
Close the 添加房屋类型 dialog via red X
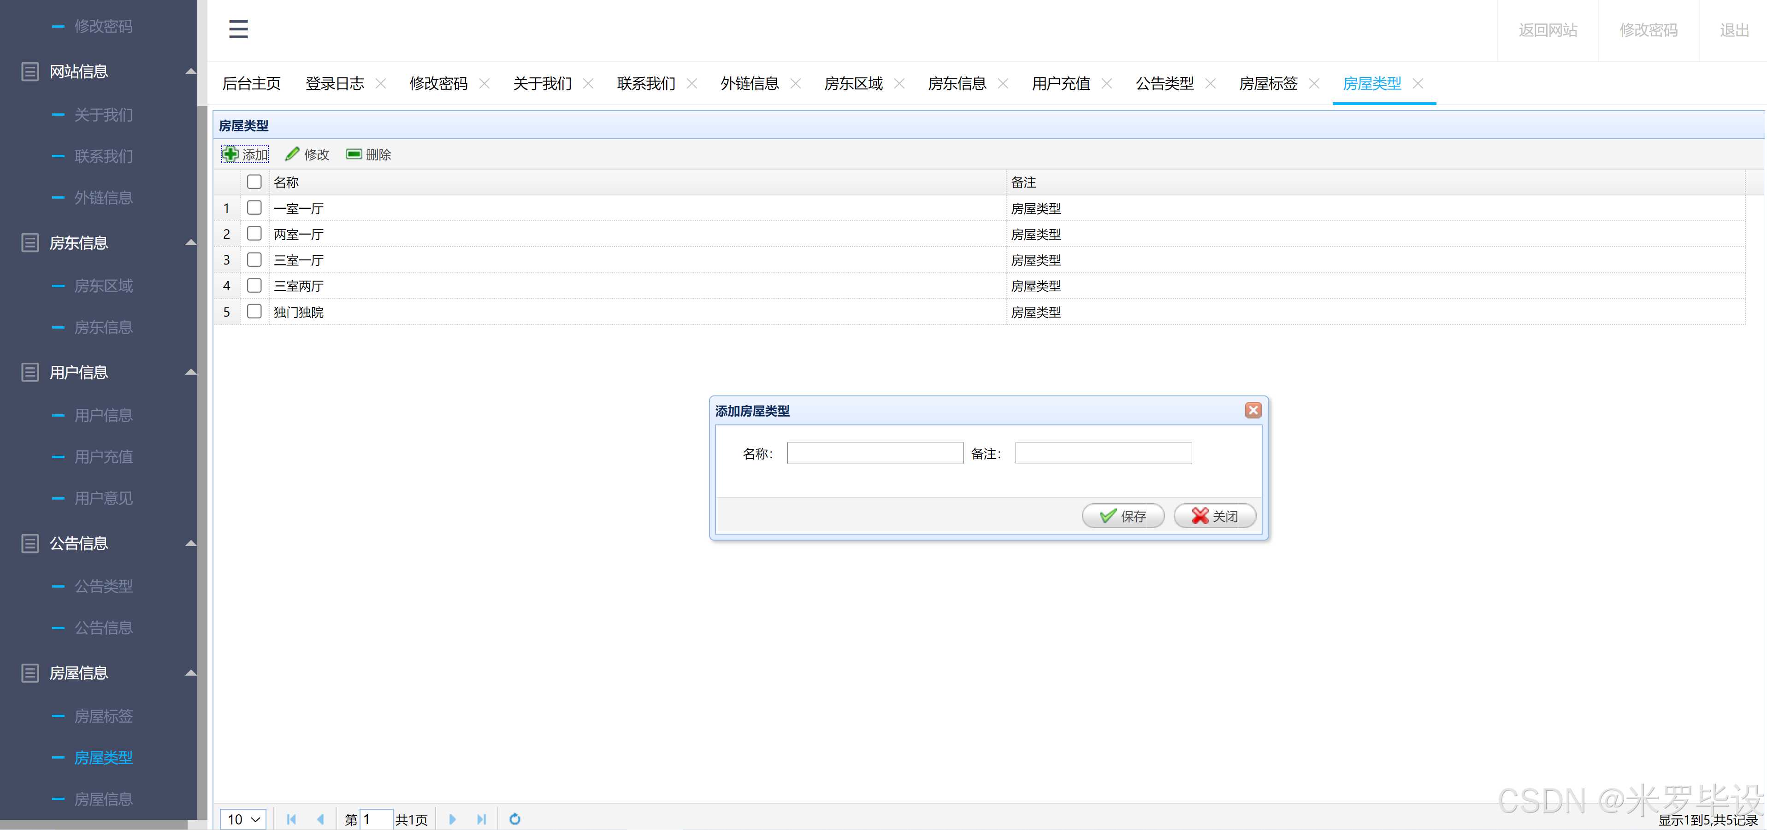pos(1253,410)
